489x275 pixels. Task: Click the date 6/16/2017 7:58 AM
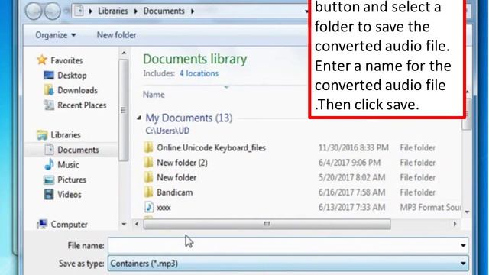coord(351,192)
